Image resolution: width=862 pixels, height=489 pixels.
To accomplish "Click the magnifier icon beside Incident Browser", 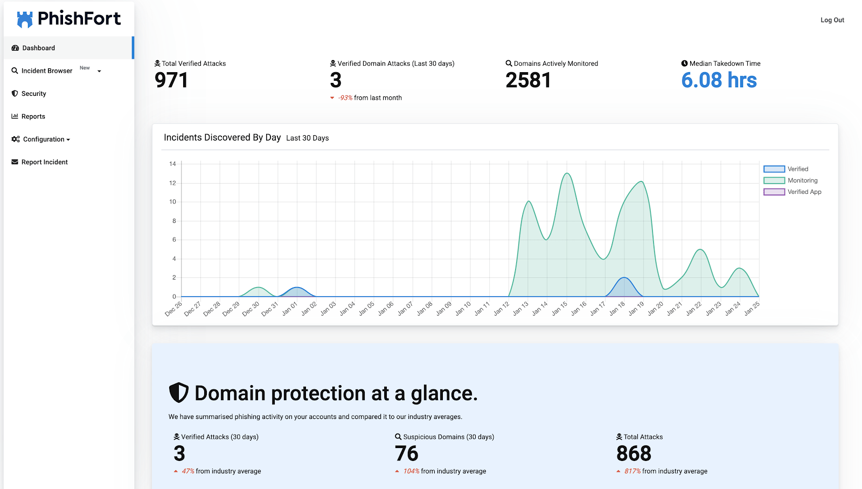I will point(15,71).
